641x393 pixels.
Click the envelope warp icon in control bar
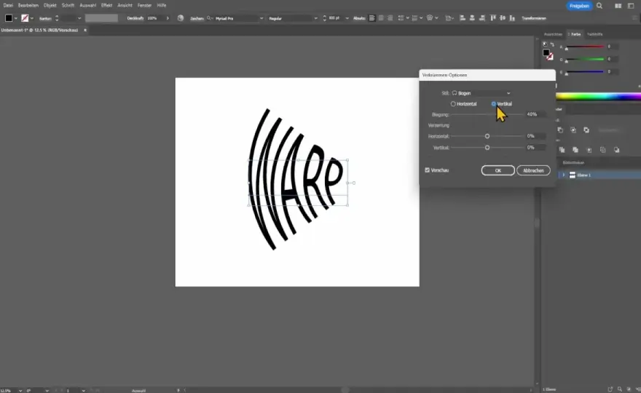pos(430,18)
